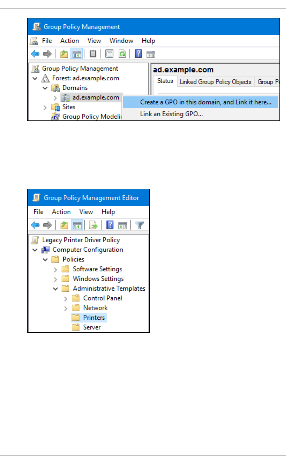Click Forward arrow in Group Policy Management Editor
Image resolution: width=286 pixels, height=464 pixels.
coord(47,225)
